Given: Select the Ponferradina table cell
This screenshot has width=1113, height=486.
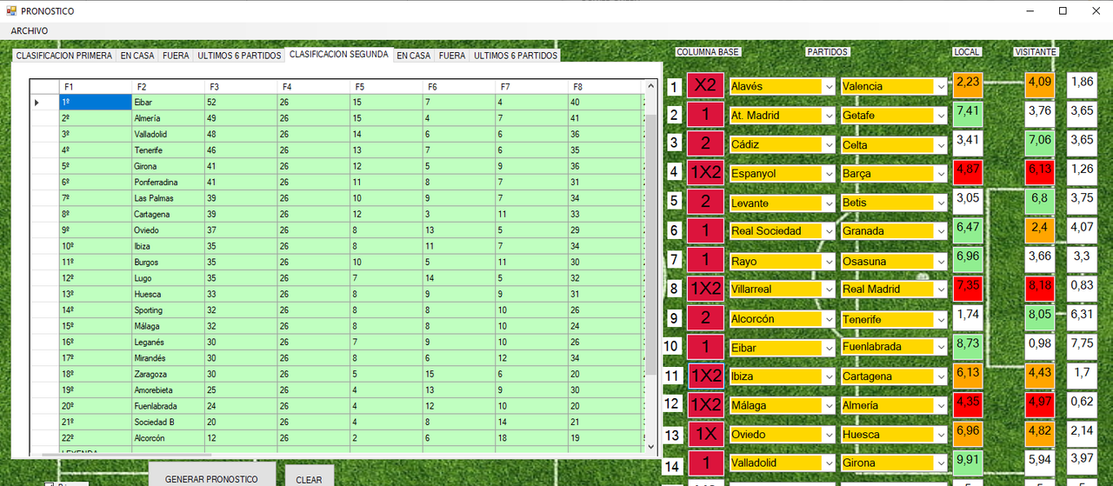Looking at the screenshot, I should (169, 183).
